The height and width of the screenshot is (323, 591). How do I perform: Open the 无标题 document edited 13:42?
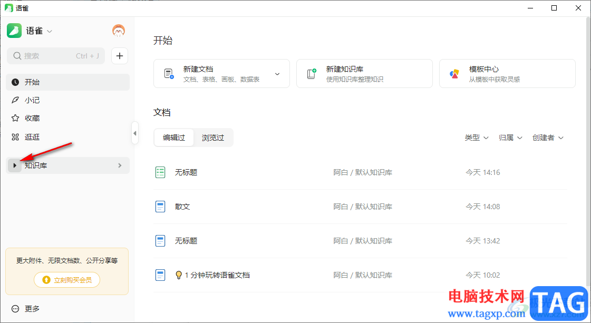(186, 241)
